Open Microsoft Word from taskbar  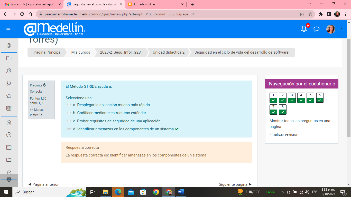pyautogui.click(x=181, y=192)
